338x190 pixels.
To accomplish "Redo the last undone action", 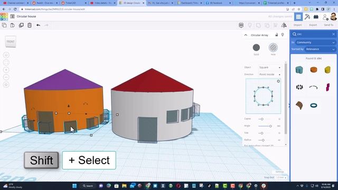I will pos(46,25).
